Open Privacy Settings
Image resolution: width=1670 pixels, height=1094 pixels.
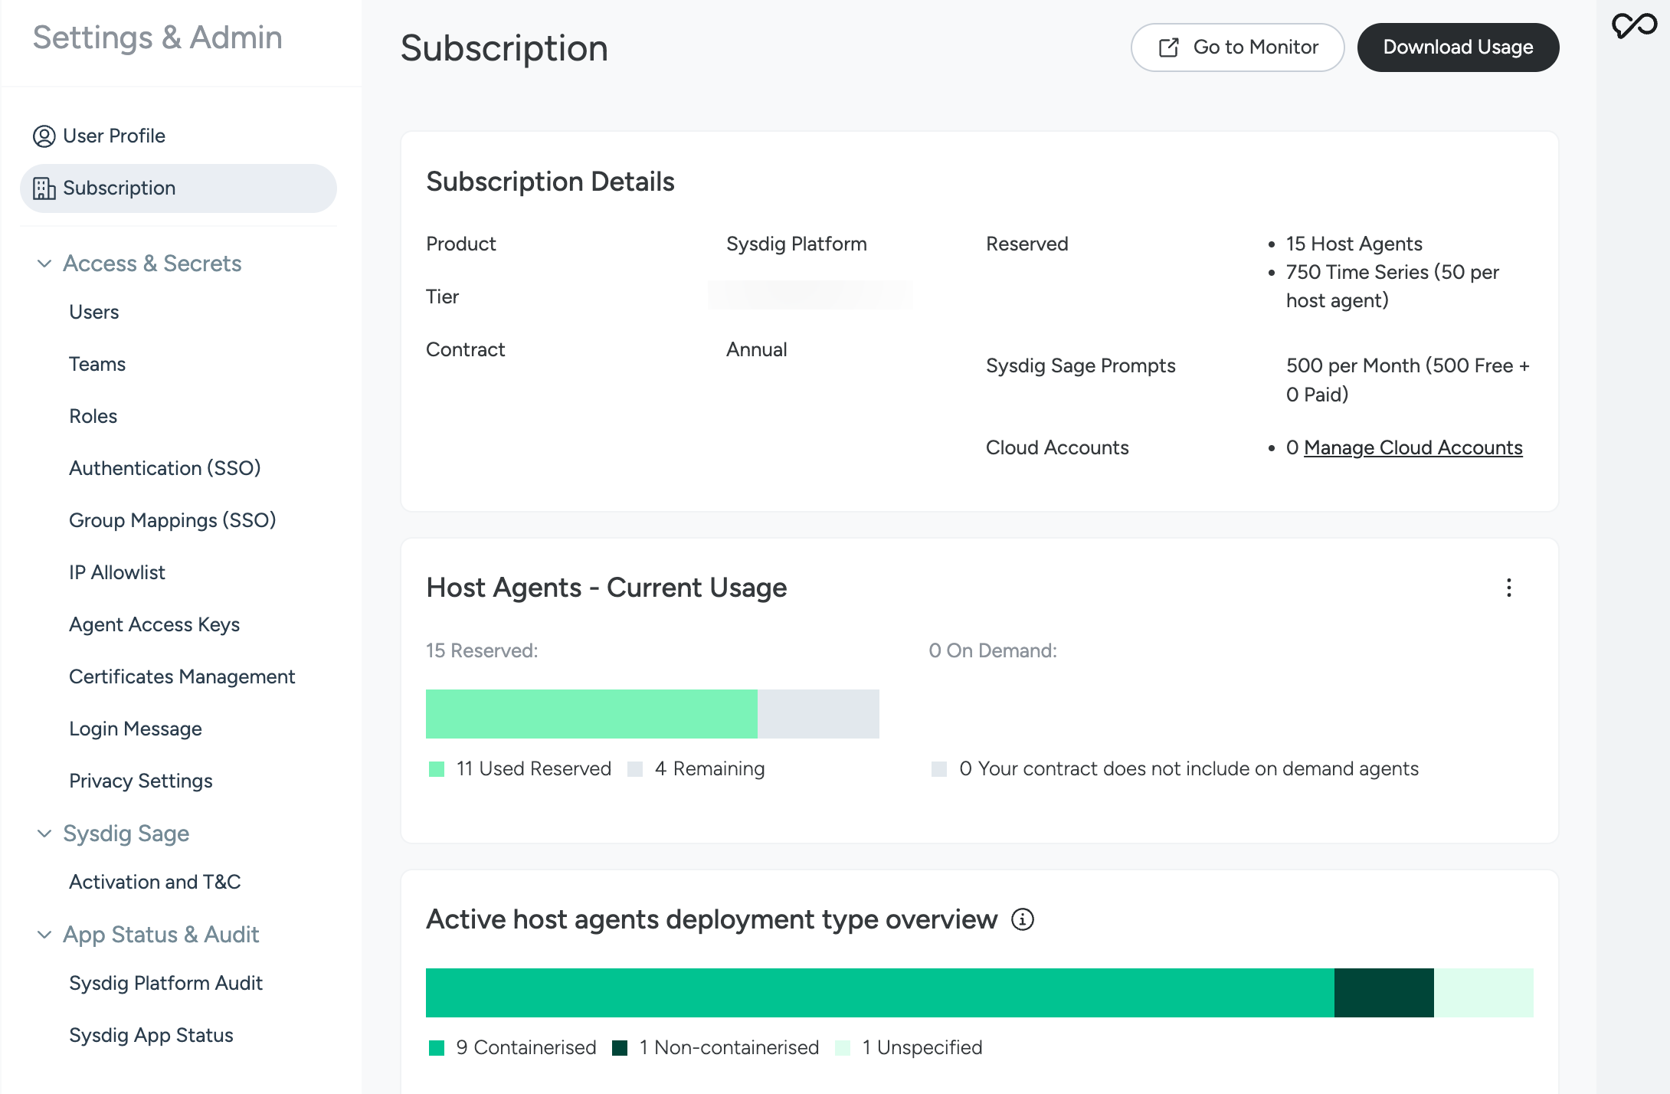coord(141,781)
